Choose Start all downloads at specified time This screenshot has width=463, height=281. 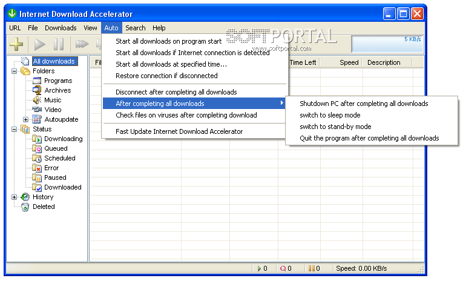click(x=194, y=64)
